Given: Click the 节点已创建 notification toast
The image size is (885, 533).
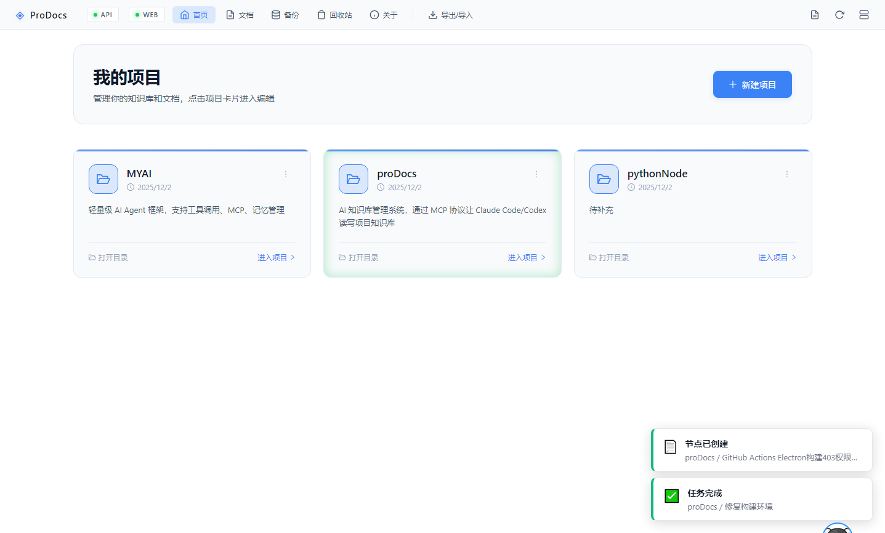Looking at the screenshot, I should [762, 450].
